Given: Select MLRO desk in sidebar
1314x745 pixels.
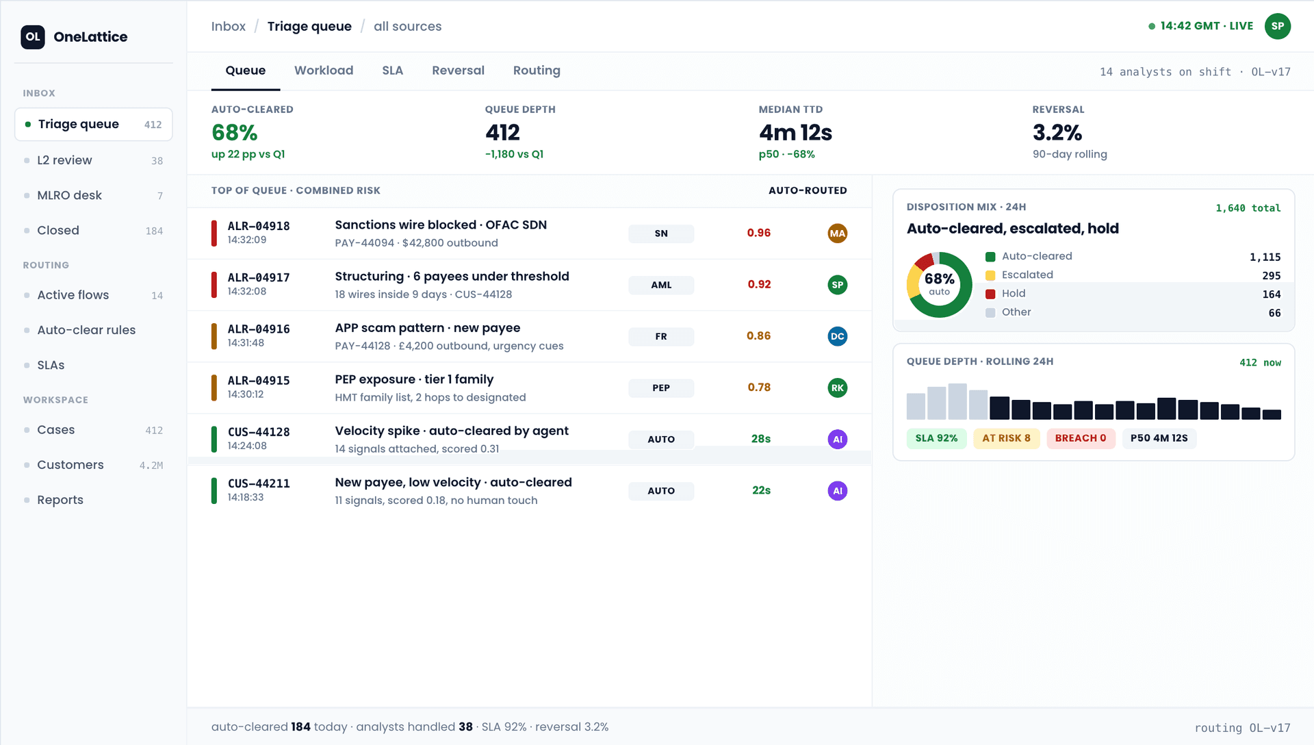Looking at the screenshot, I should click(x=94, y=195).
